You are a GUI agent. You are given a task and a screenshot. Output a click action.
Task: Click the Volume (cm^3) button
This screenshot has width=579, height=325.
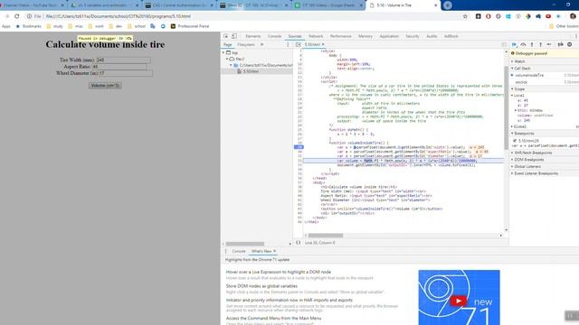[x=105, y=86]
